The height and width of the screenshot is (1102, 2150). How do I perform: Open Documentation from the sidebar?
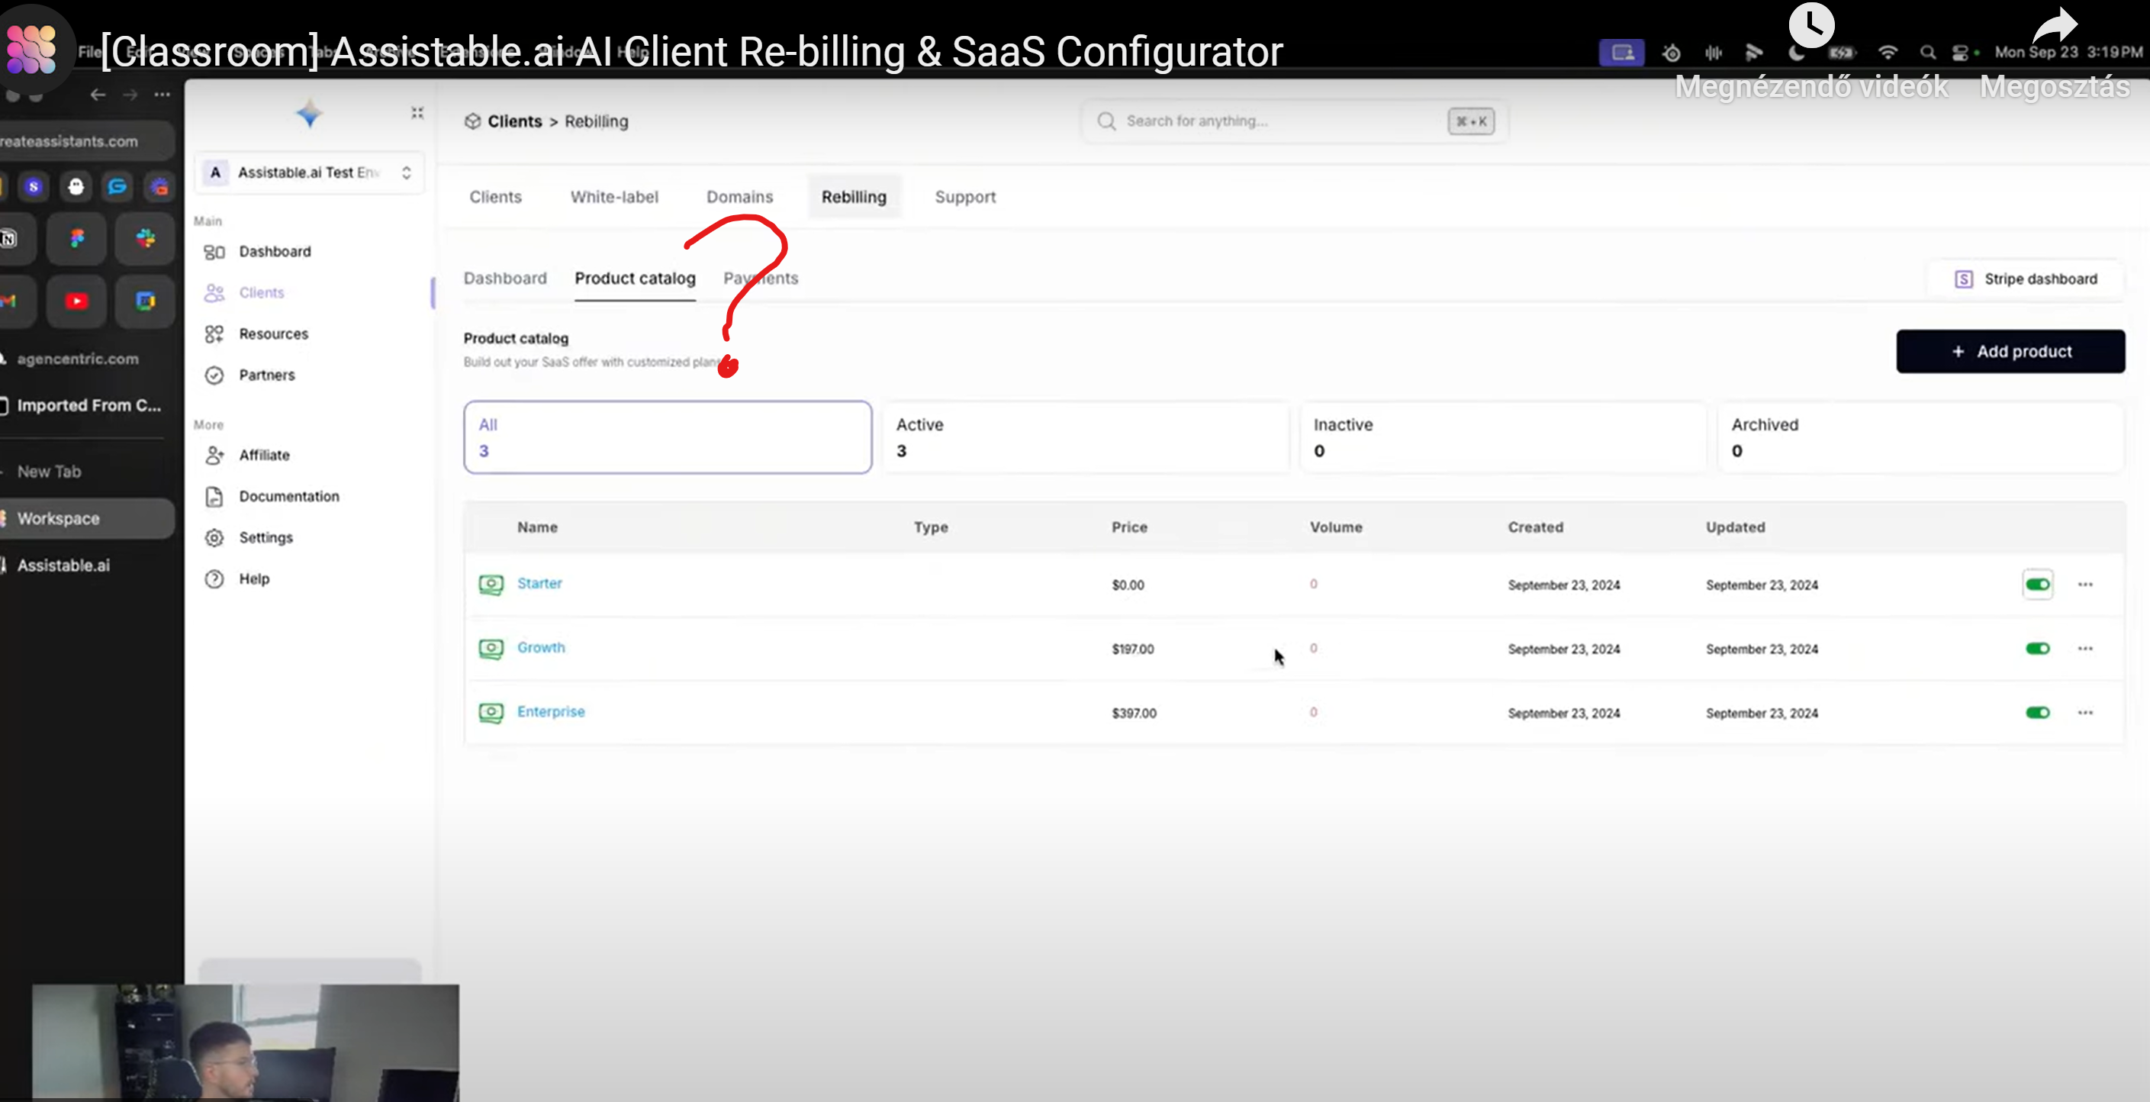coord(214,496)
